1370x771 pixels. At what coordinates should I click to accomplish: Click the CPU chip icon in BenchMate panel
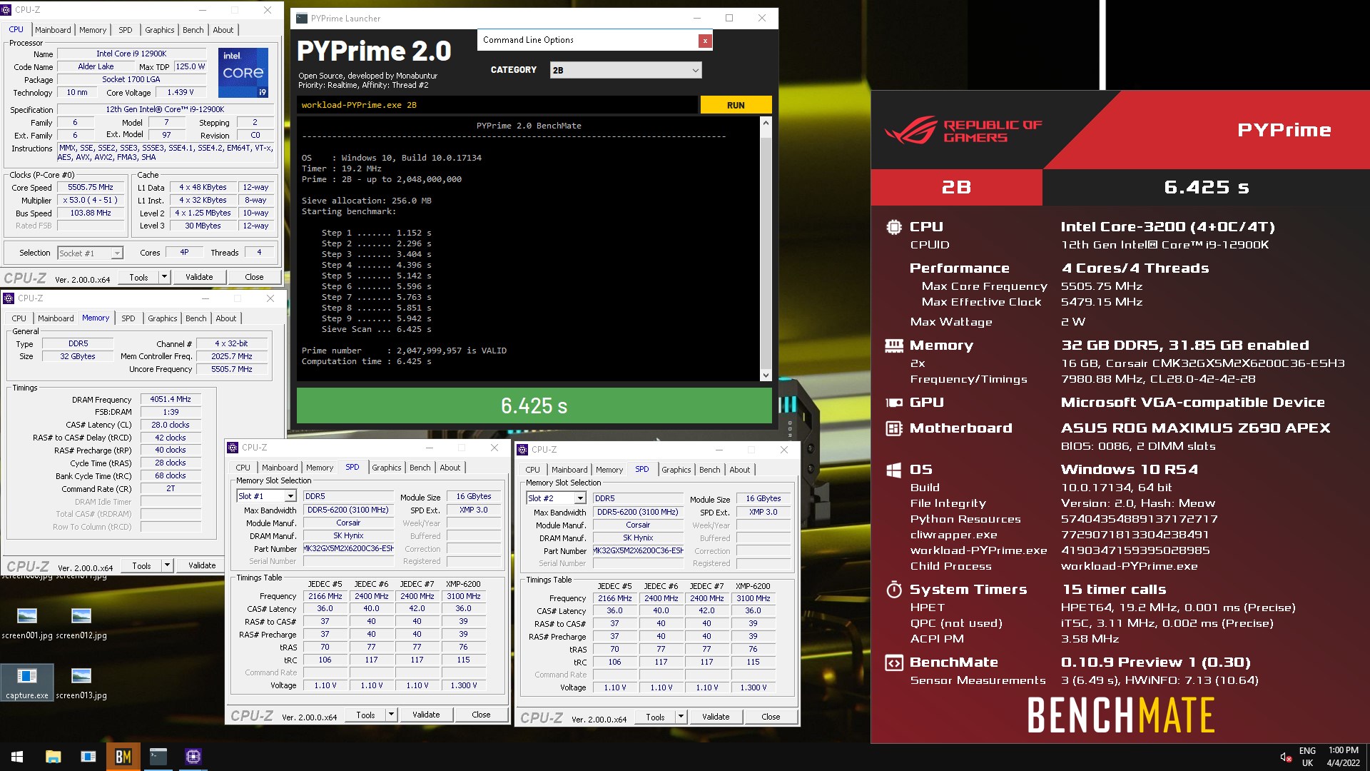[893, 227]
